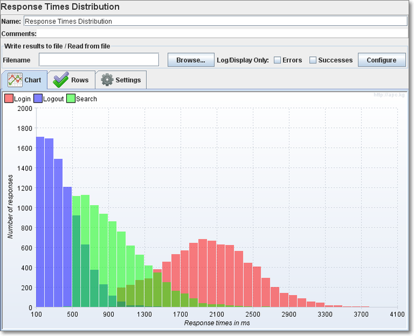Click the gear icon on Settings tab
The height and width of the screenshot is (336, 414).
tap(107, 80)
